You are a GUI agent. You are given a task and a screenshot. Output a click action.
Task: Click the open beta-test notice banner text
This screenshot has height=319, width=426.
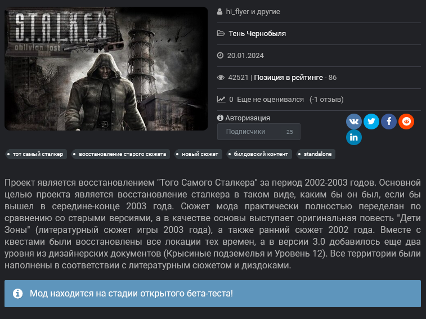[131, 294]
